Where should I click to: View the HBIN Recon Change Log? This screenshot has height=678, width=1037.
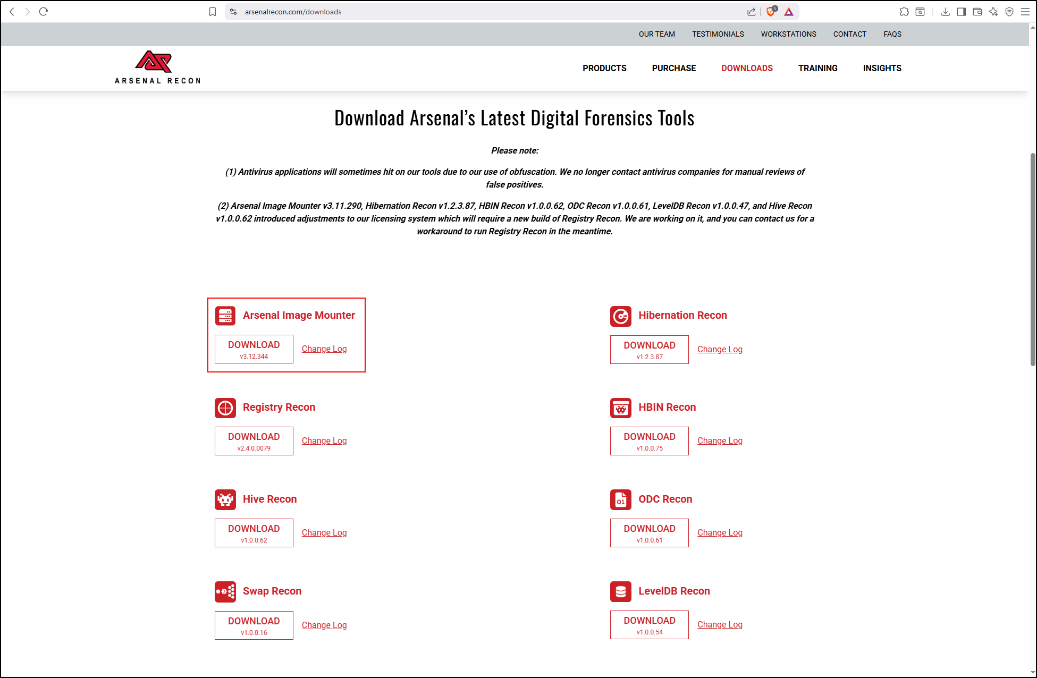click(x=720, y=441)
